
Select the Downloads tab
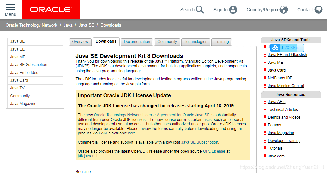tap(106, 41)
